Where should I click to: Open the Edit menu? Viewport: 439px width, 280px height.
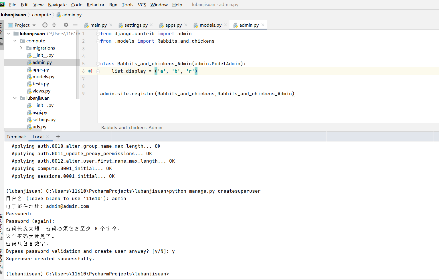coord(25,5)
